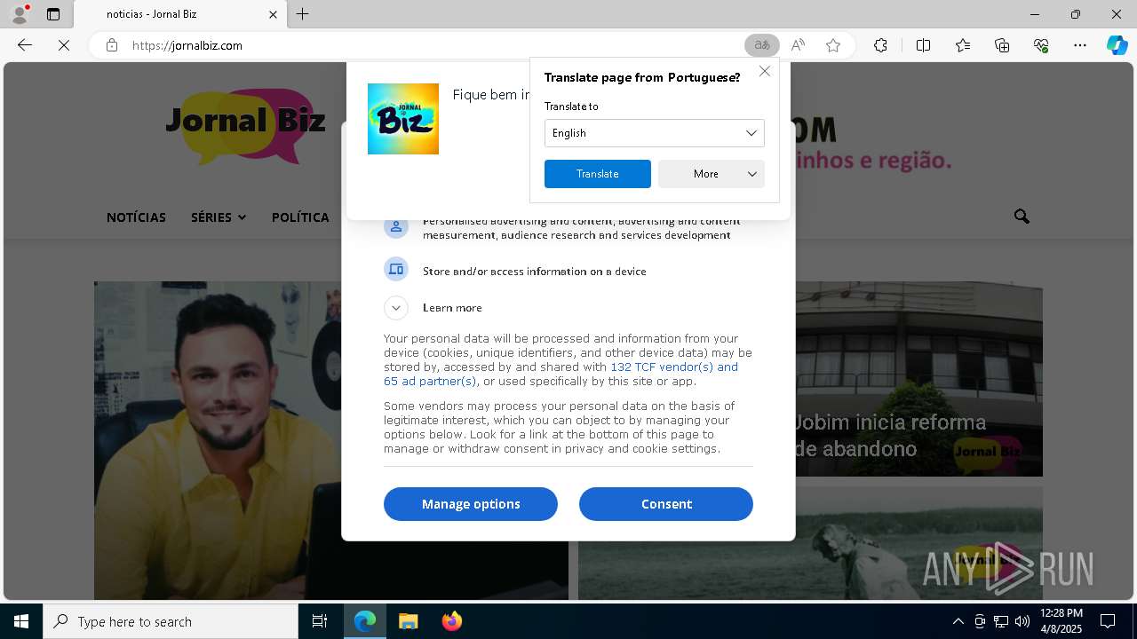Expand the More translate options
Viewport: 1137px width, 639px height.
712,174
